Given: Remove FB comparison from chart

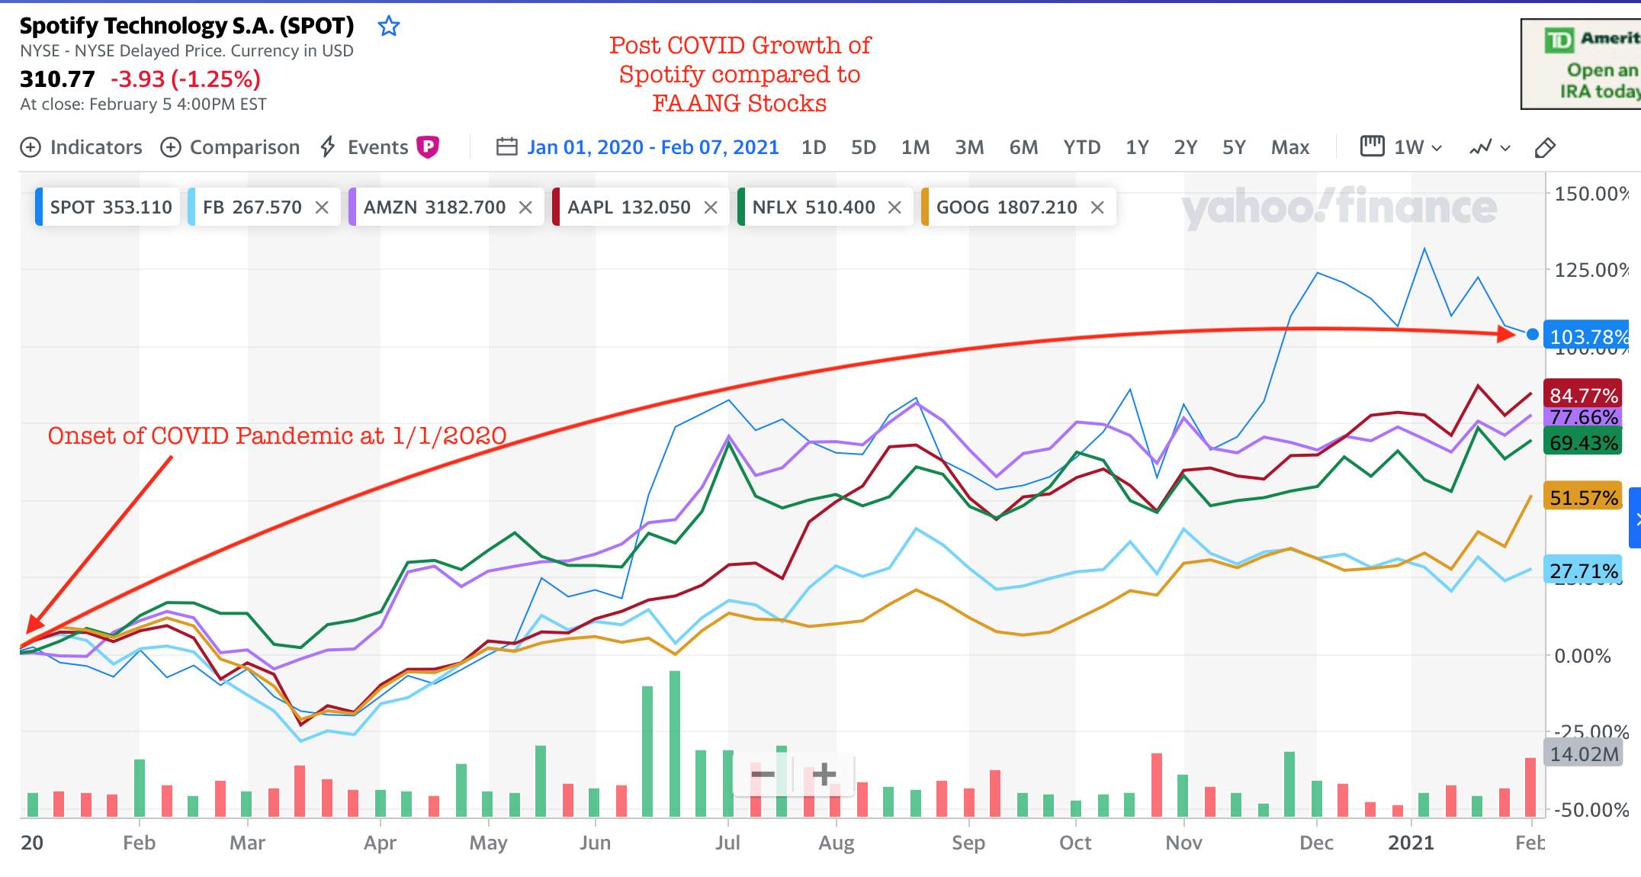Looking at the screenshot, I should [322, 207].
